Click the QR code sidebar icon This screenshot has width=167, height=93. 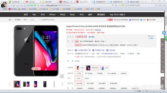coord(163,79)
